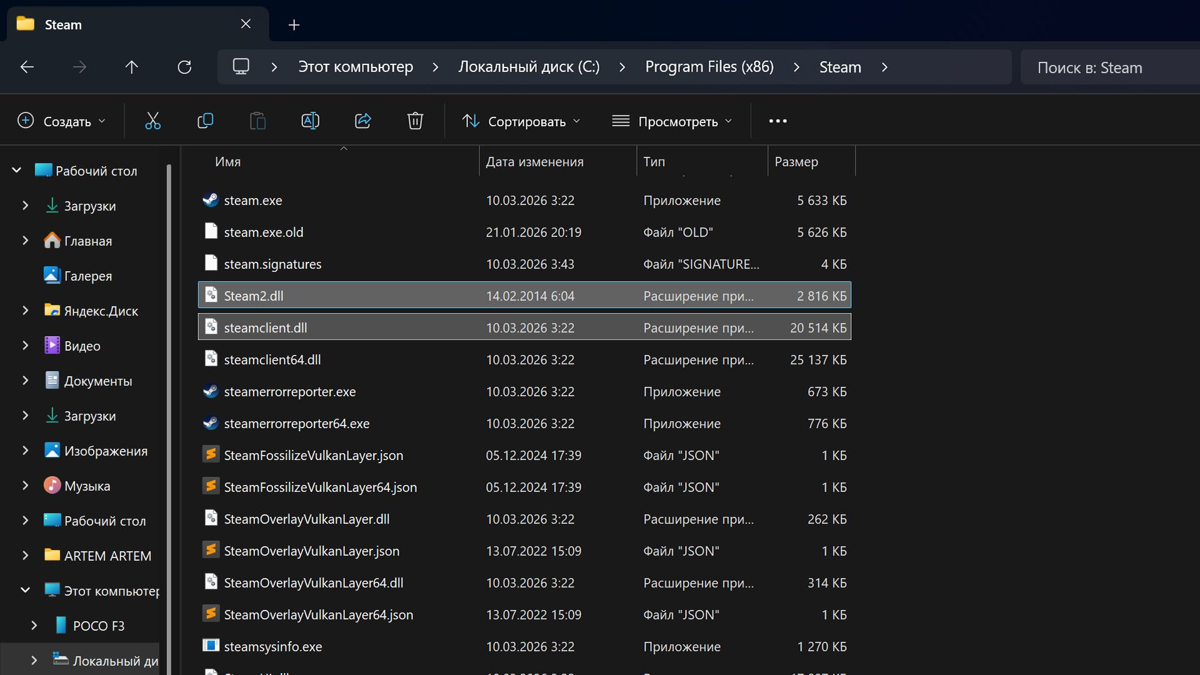Open the Сортировать dropdown
This screenshot has height=675, width=1200.
[521, 121]
